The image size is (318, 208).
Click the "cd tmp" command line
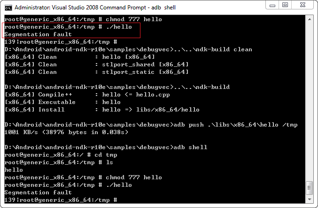(61, 155)
